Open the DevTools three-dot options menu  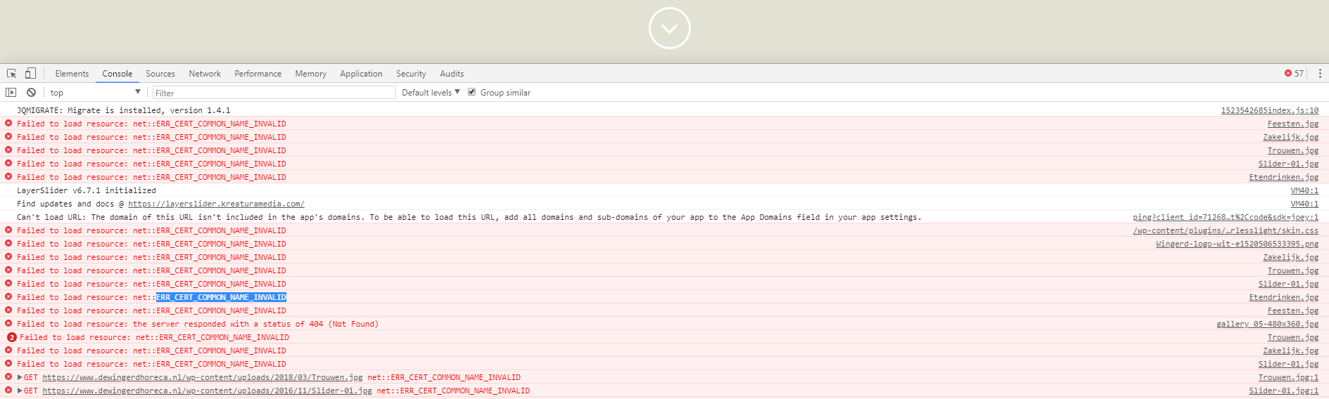pos(1320,74)
